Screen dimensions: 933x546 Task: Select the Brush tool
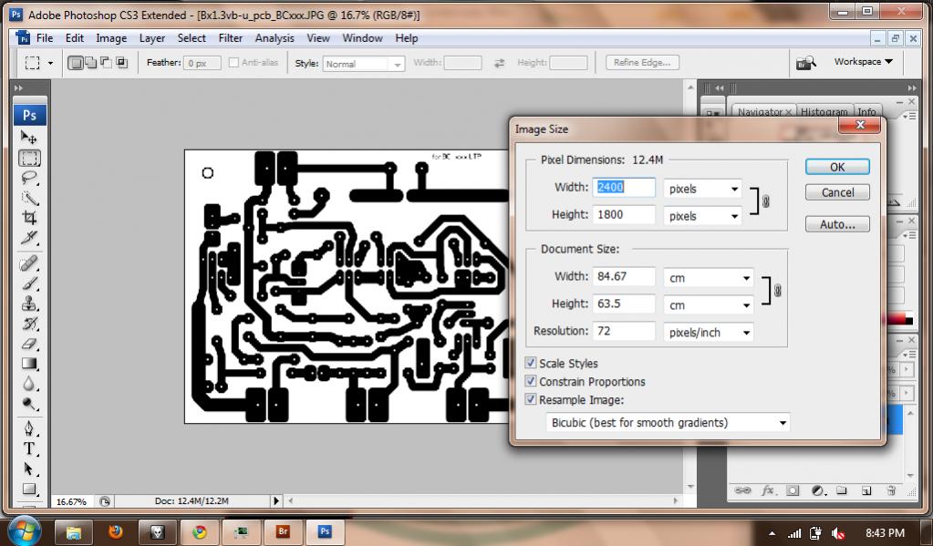click(x=29, y=283)
